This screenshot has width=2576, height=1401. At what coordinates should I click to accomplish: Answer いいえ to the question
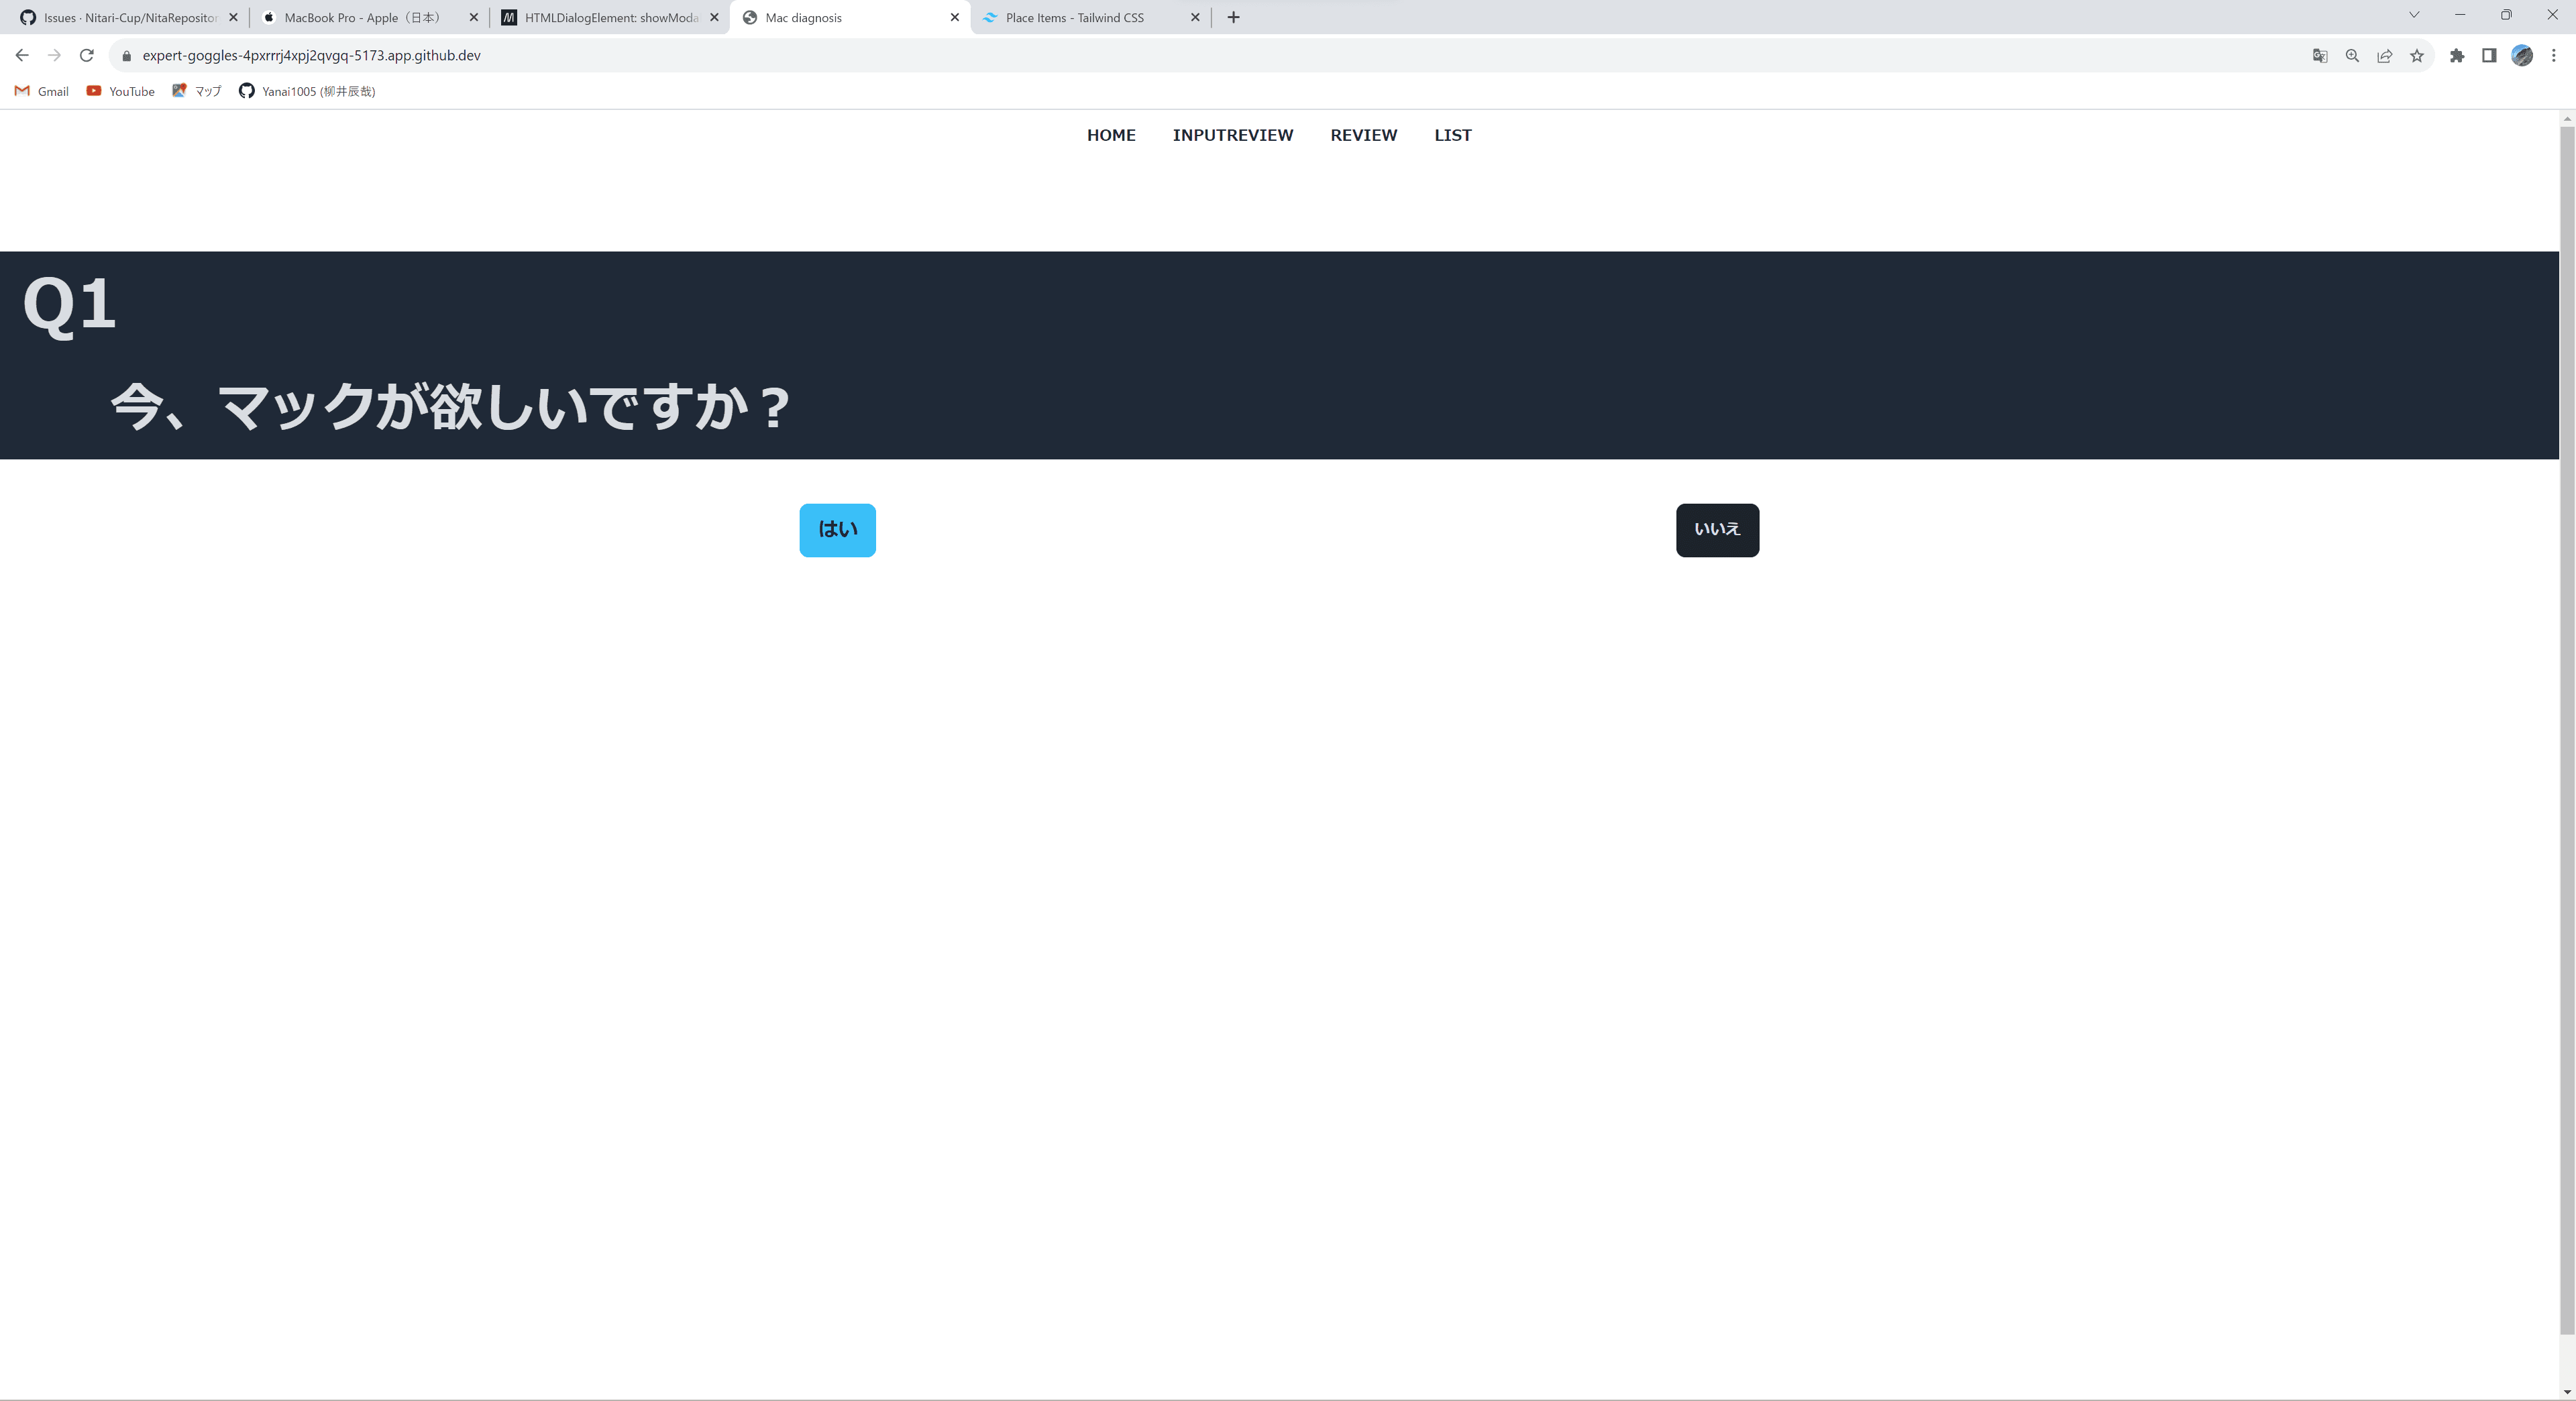pos(1717,530)
